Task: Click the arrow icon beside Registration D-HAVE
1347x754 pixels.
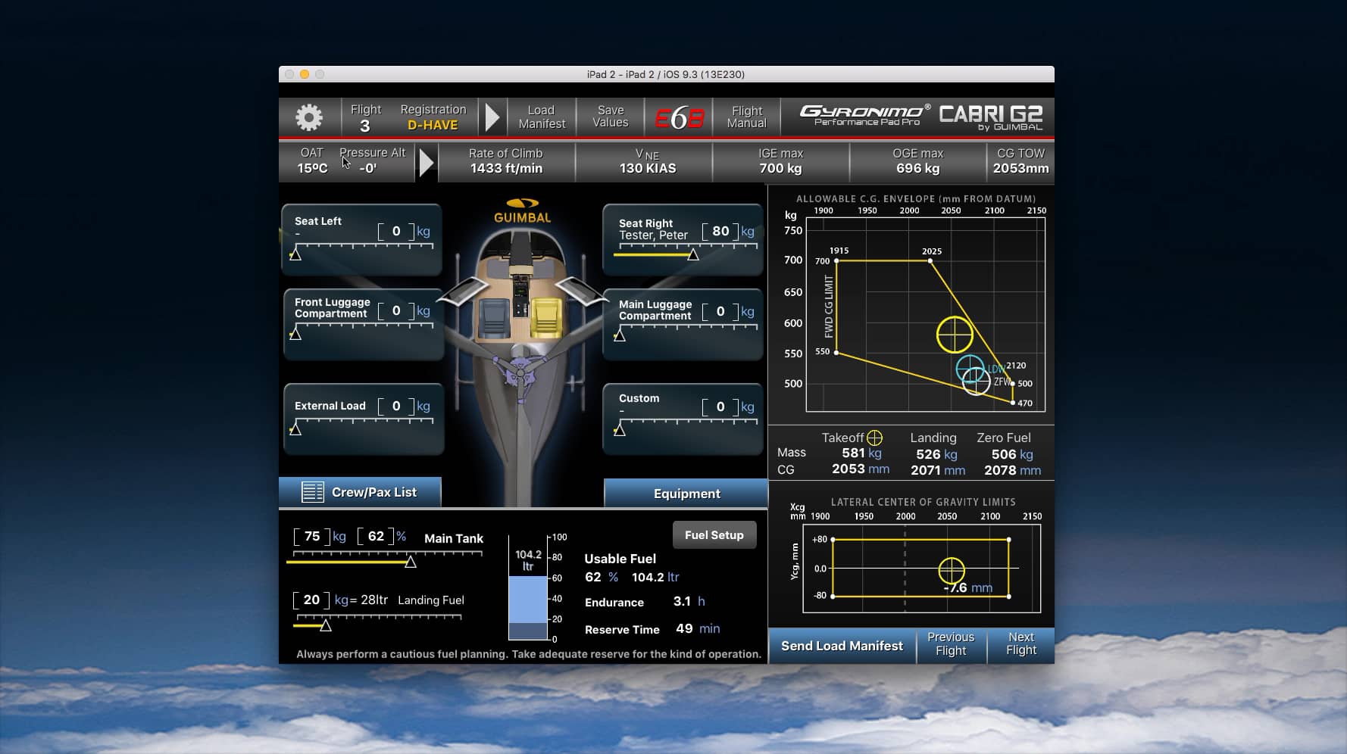Action: point(493,117)
